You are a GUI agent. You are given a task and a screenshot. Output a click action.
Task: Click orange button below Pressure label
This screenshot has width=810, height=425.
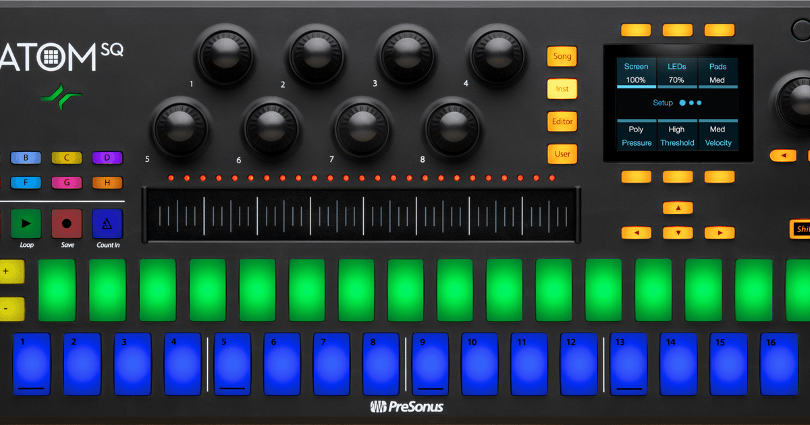pos(636,177)
